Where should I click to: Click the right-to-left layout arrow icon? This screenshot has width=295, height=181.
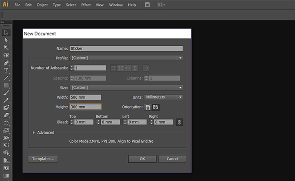[146, 68]
